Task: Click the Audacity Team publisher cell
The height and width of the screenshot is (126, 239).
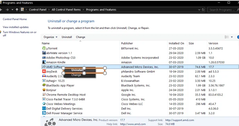Action: 130,76
